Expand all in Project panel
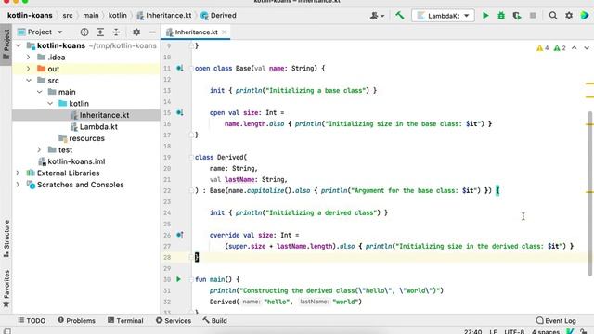Screen dimensions: 594x334 (100, 32)
